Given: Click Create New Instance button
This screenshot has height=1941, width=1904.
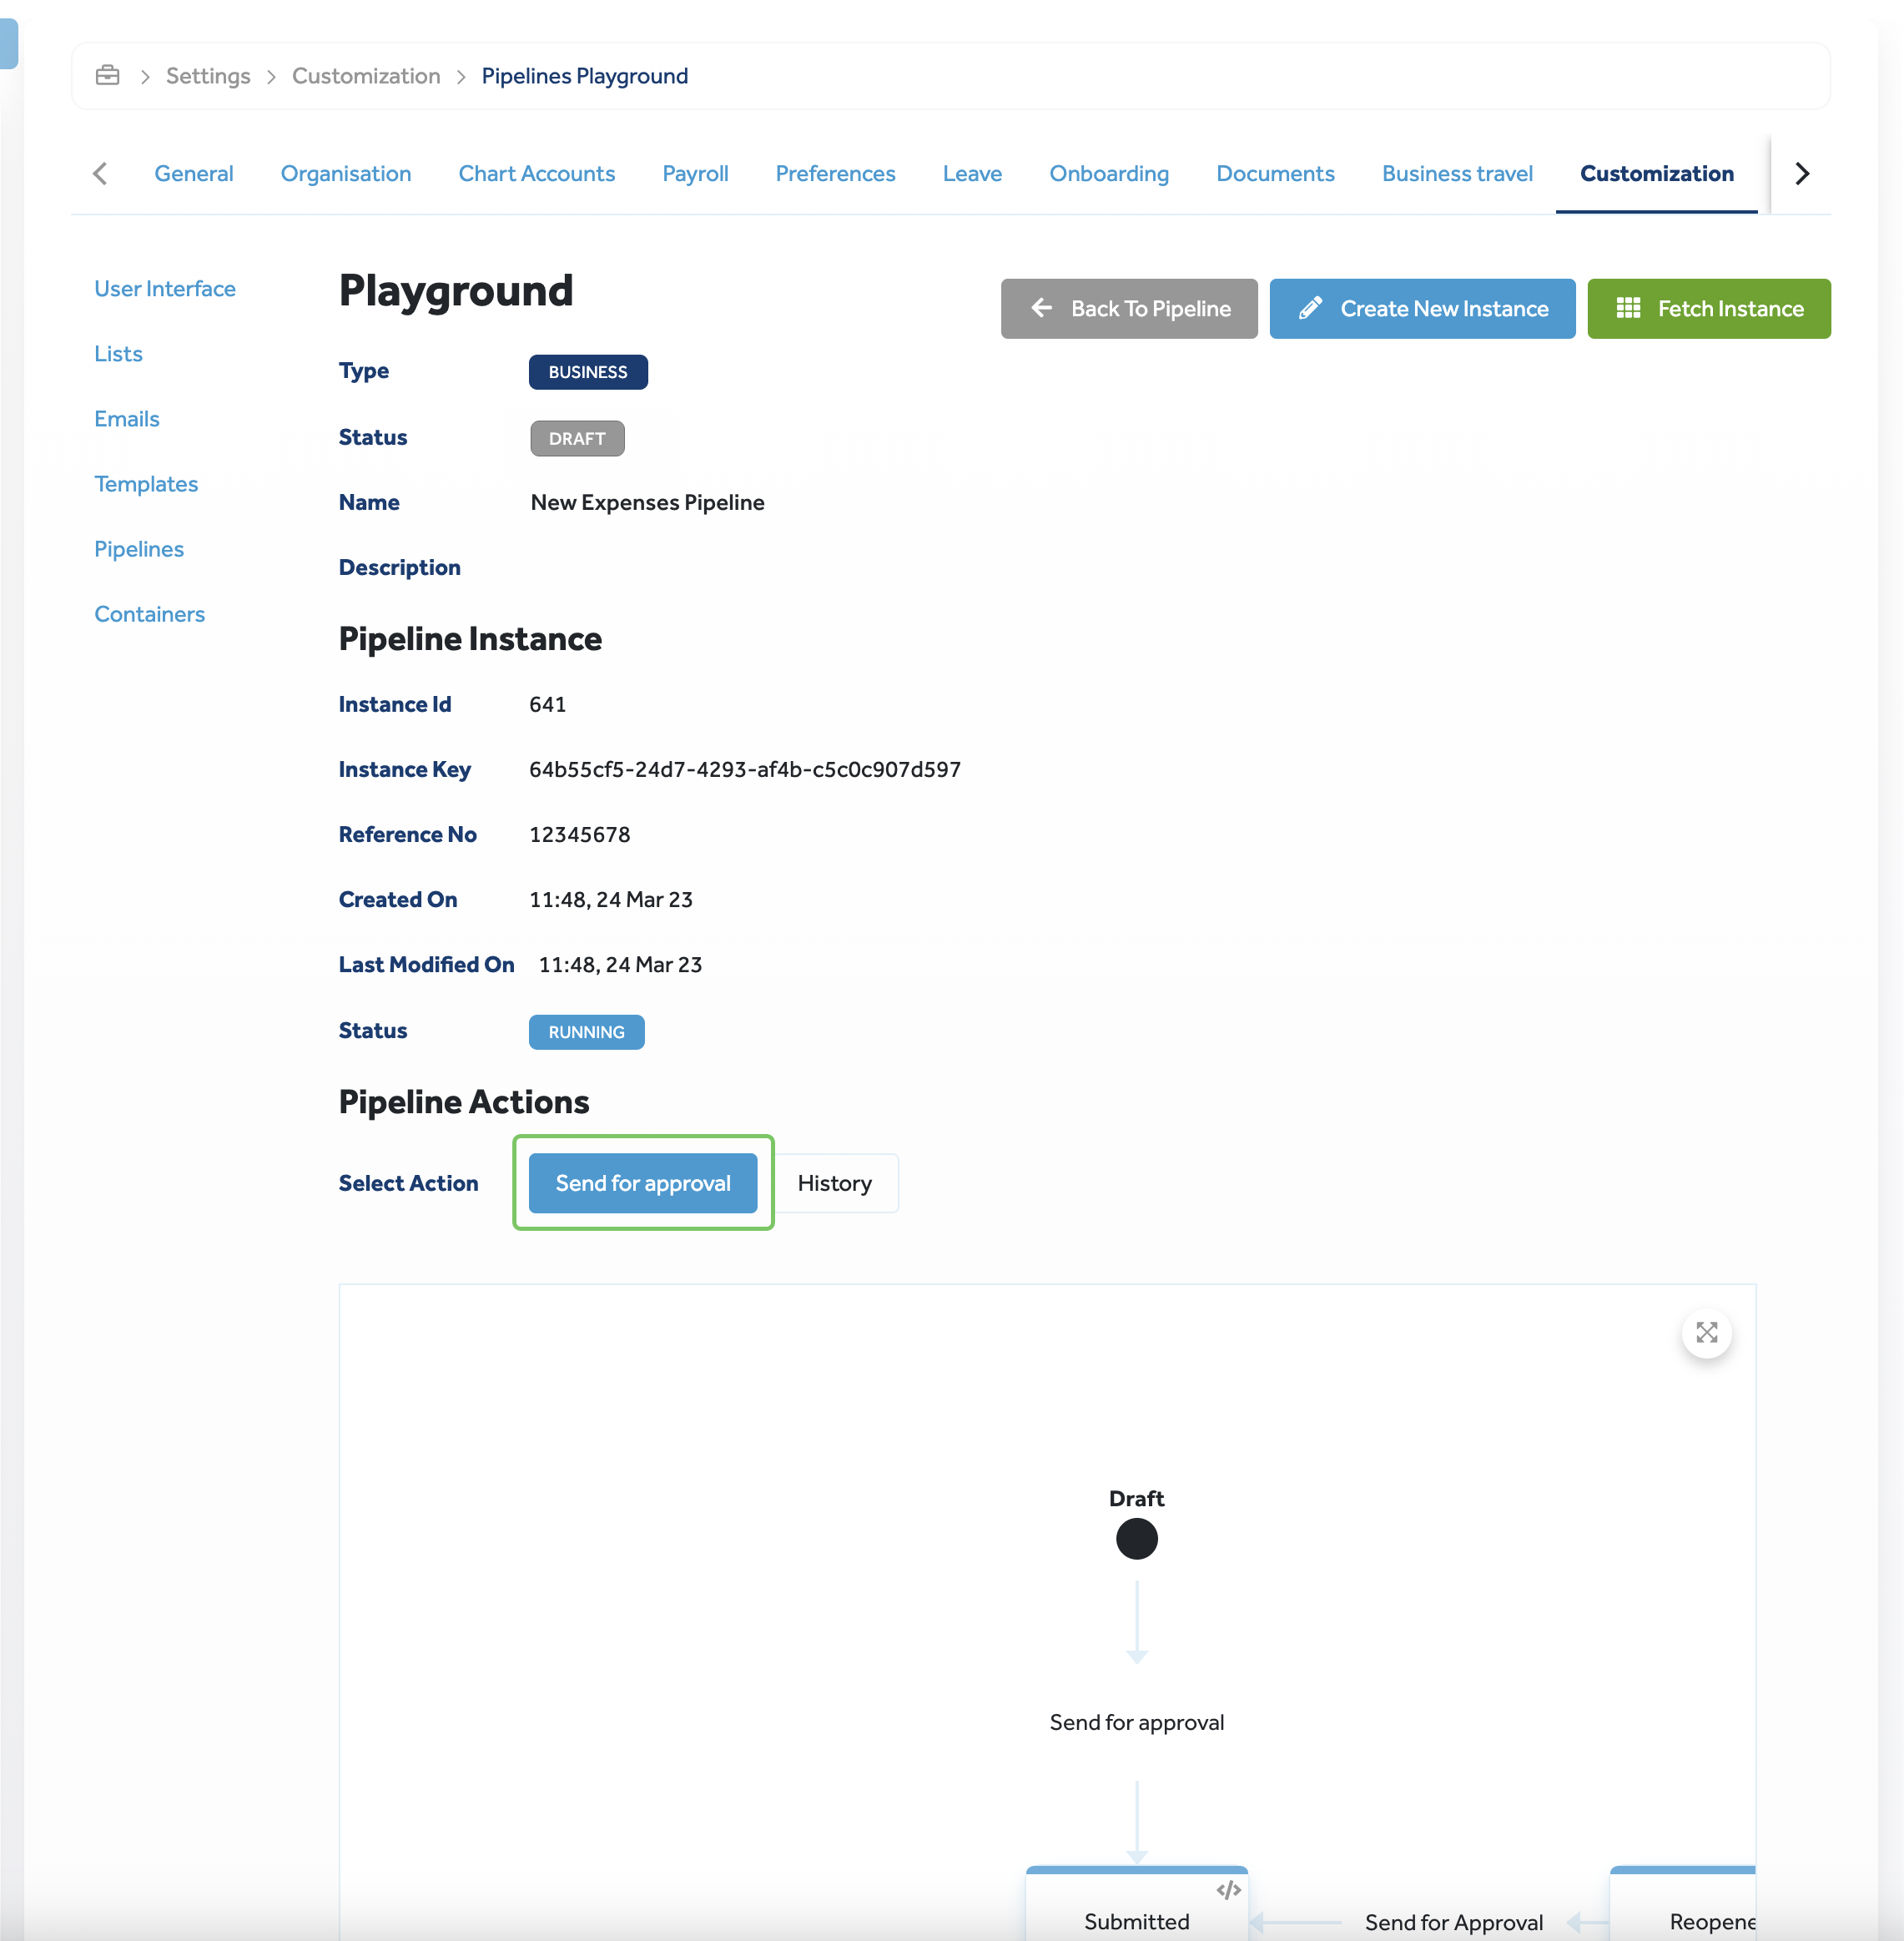Looking at the screenshot, I should 1422,309.
